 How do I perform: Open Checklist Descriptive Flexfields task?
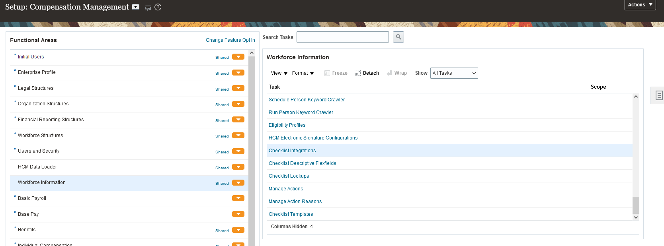[x=302, y=163]
